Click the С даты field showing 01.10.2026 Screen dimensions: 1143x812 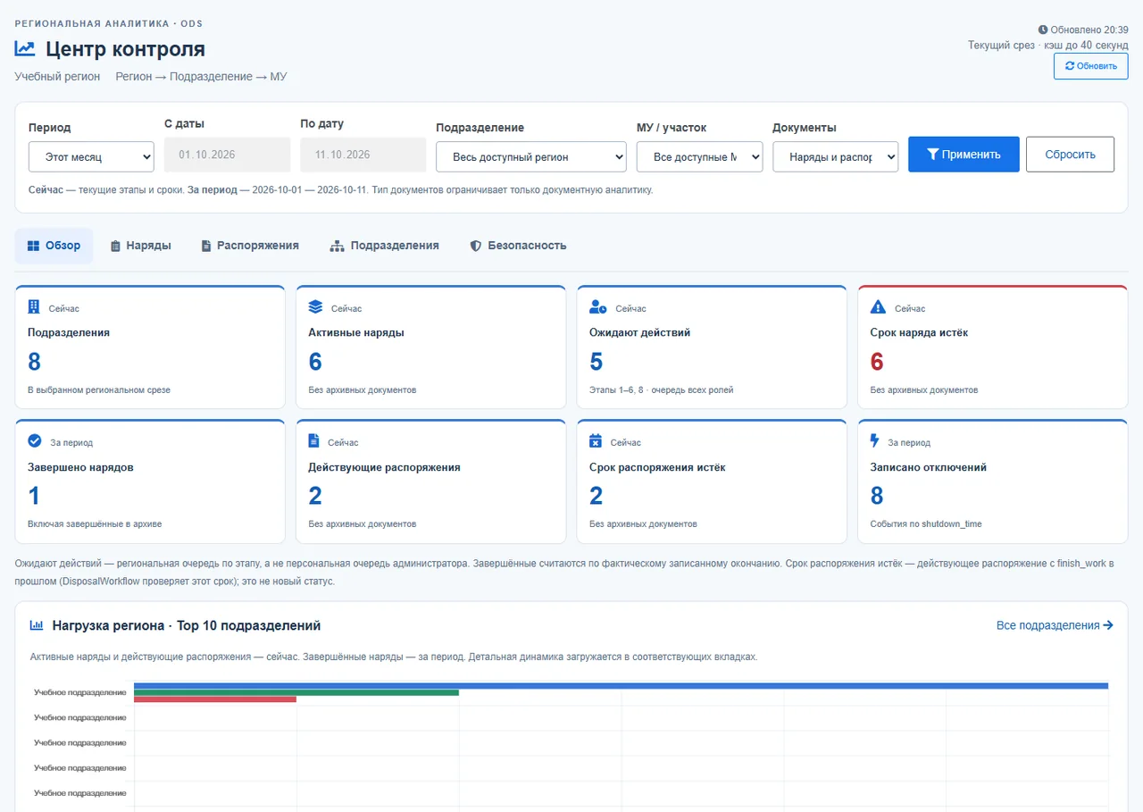click(228, 155)
